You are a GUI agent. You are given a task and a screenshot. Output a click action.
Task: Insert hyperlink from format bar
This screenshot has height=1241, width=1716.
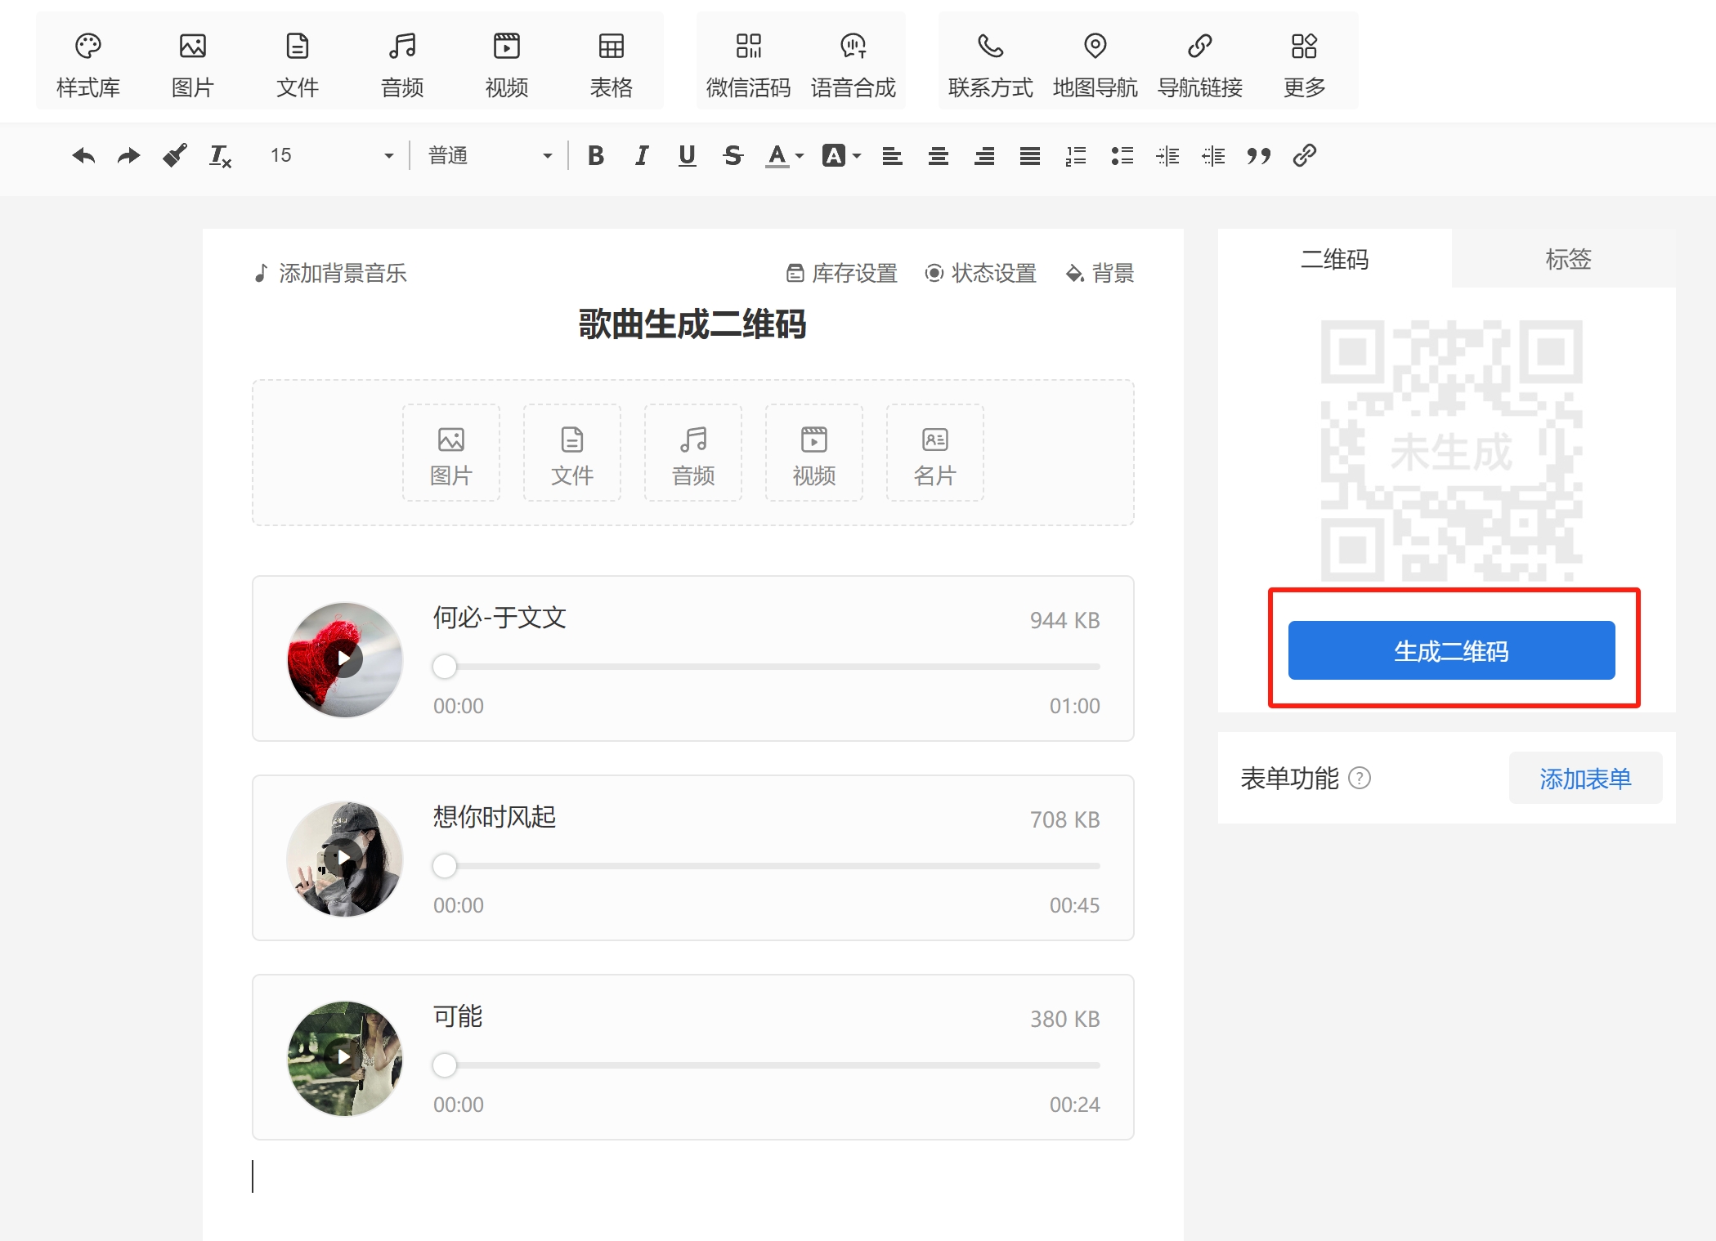pos(1305,155)
